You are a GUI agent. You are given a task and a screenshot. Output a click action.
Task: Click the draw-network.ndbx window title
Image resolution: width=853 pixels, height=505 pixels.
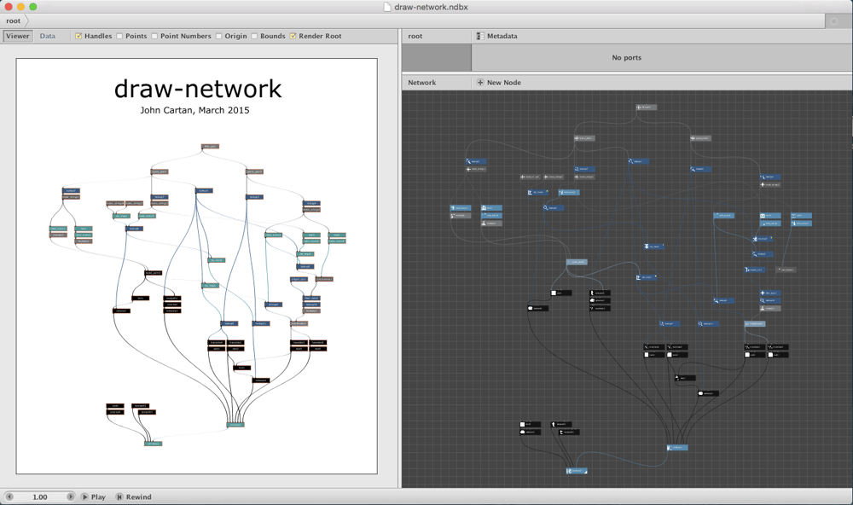click(x=431, y=7)
